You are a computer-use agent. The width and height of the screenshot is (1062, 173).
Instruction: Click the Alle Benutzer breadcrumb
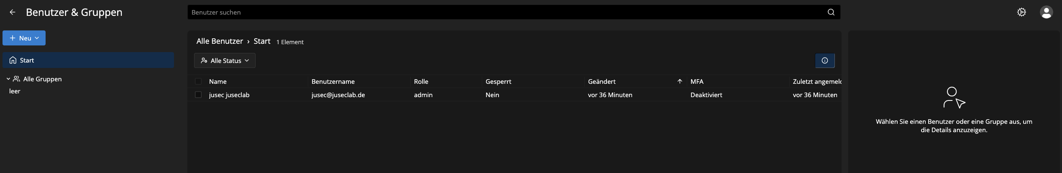(220, 41)
